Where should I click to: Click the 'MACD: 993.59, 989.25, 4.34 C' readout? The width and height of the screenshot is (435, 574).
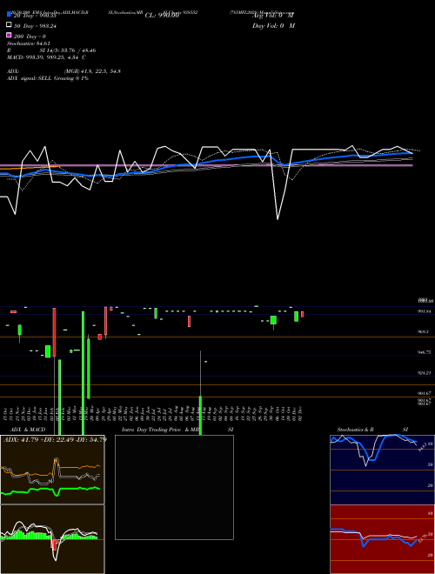46,57
